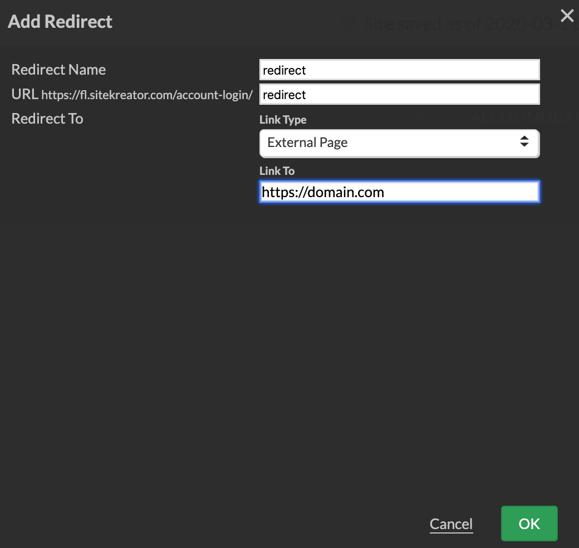Viewport: 579px width, 548px height.
Task: Click the URL slug input field
Action: pos(399,95)
